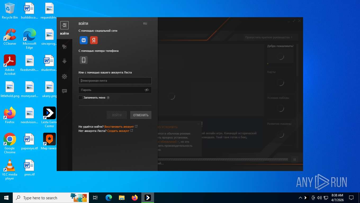Open the chat bubble in sidebar
Screen dimensions: 360x203
[x=64, y=91]
